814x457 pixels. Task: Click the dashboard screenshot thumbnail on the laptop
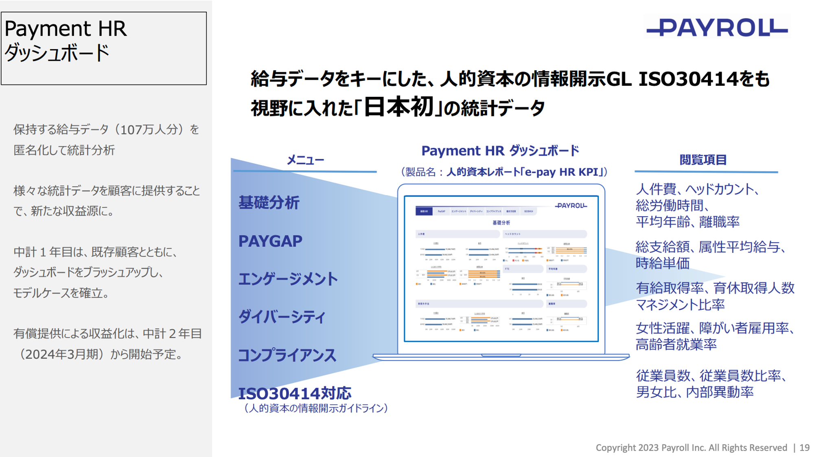coord(501,269)
